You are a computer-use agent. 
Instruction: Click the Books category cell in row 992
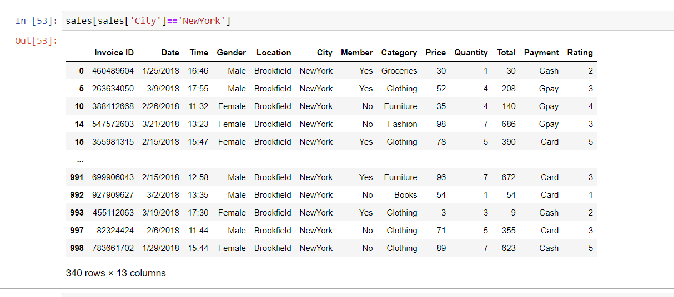tap(405, 195)
